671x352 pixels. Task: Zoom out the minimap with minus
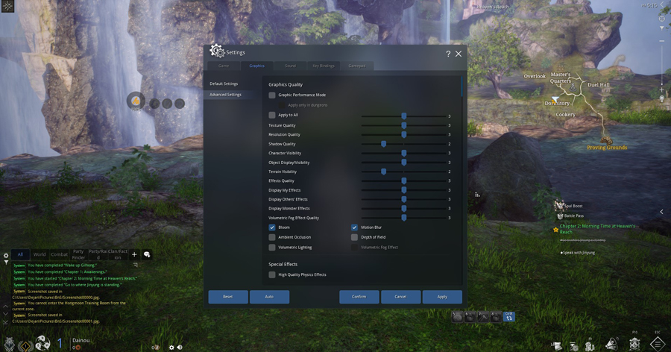tap(661, 41)
